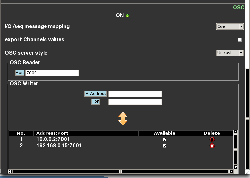Screen dimensions: 250x178
Task: Delete the 192.168.0.15:7001 writer entry
Action: click(212, 146)
